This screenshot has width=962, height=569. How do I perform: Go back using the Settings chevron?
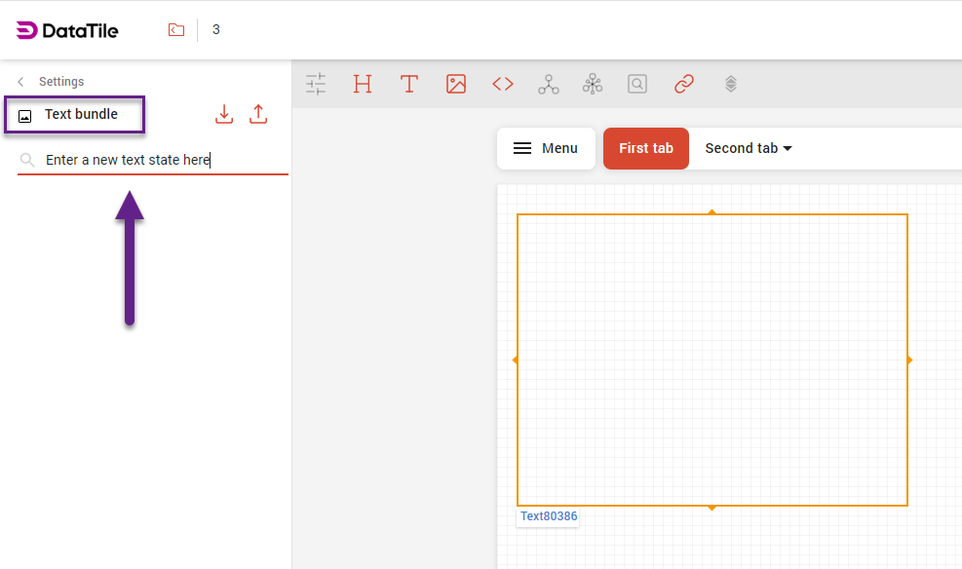(x=21, y=82)
